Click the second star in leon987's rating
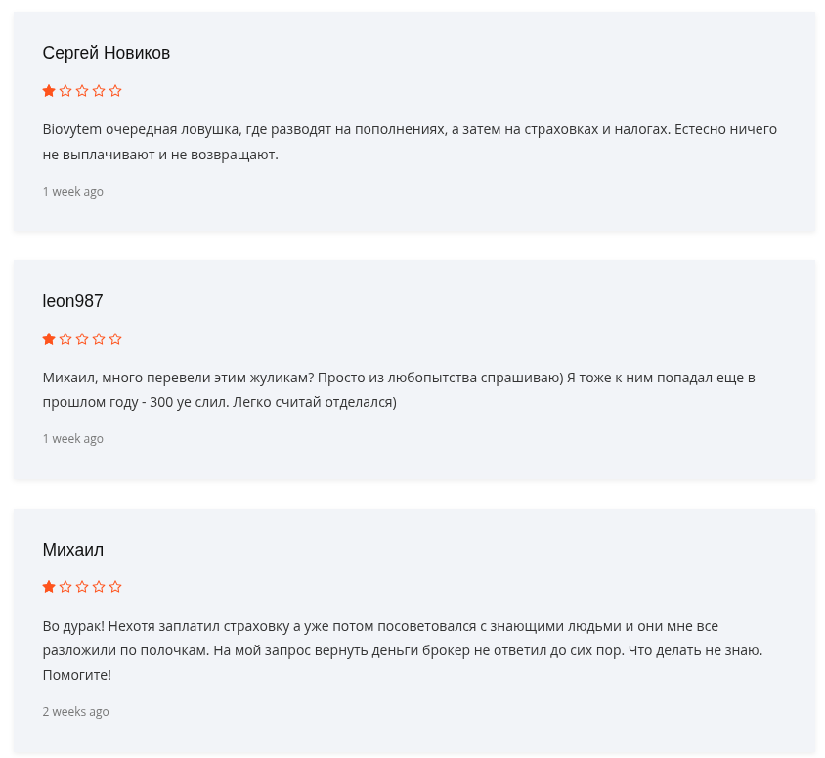 tap(65, 339)
